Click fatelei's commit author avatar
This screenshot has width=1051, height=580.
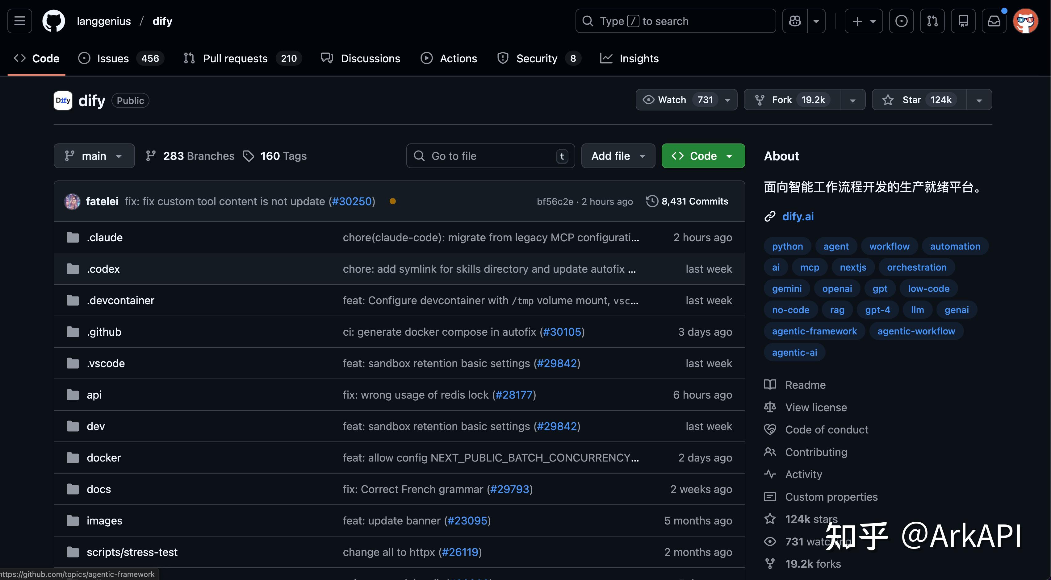point(72,201)
